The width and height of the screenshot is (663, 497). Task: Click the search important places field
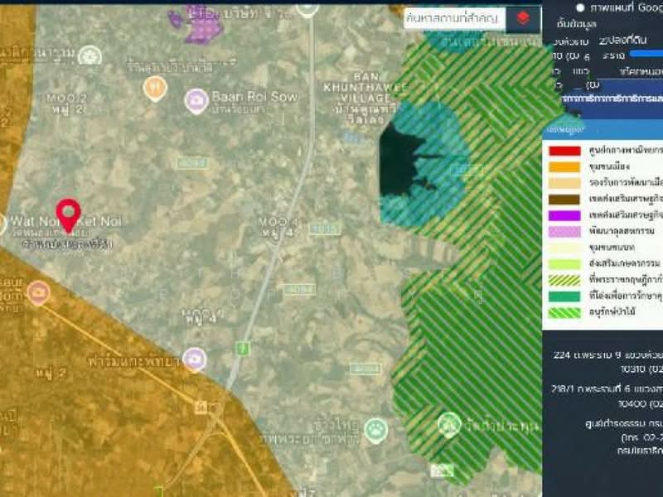click(x=453, y=17)
